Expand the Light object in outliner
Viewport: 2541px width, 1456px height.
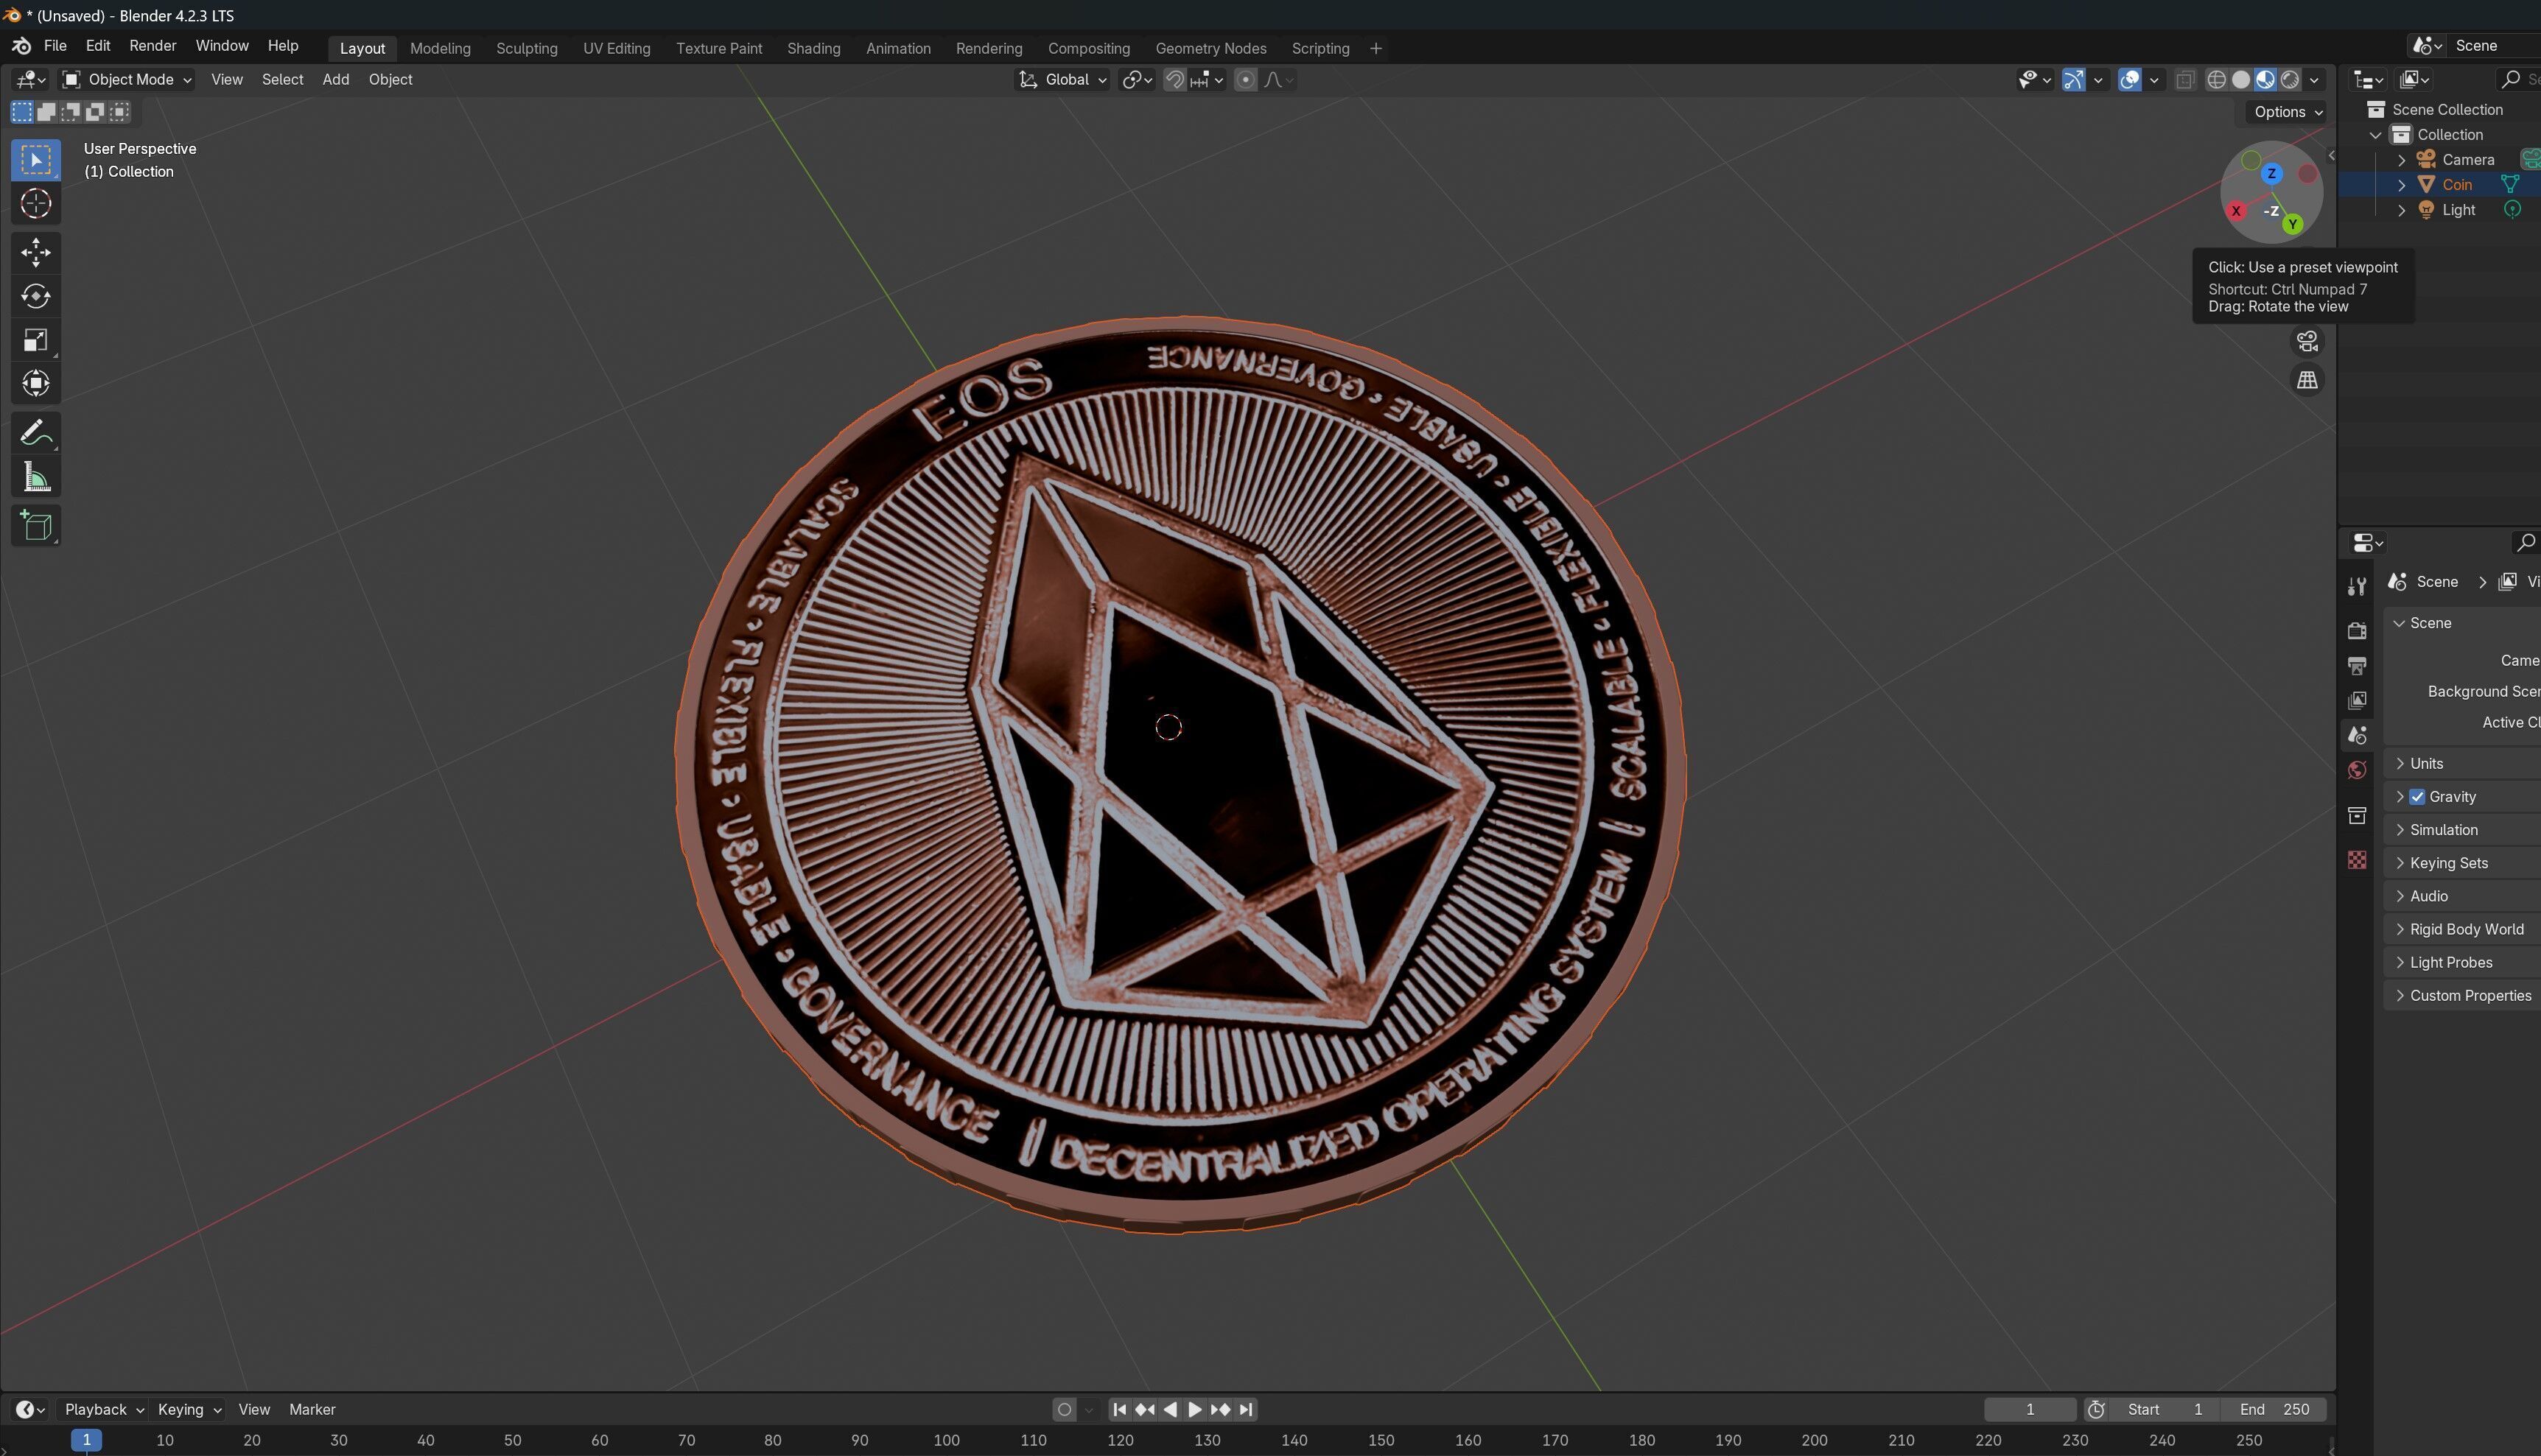click(x=2401, y=210)
